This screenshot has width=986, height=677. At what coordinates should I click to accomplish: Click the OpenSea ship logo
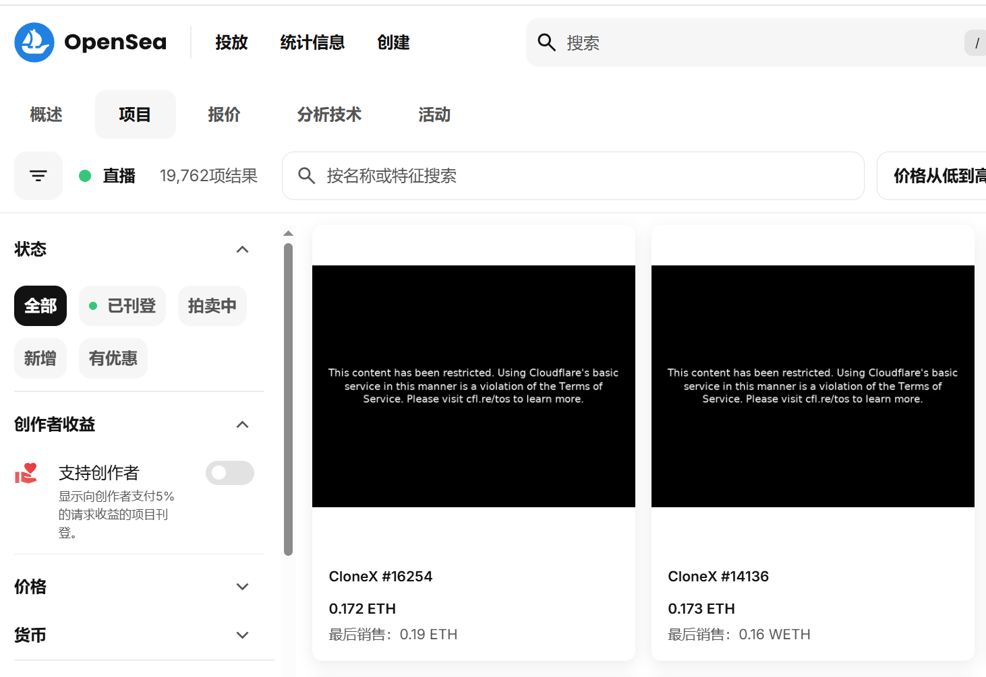point(34,42)
